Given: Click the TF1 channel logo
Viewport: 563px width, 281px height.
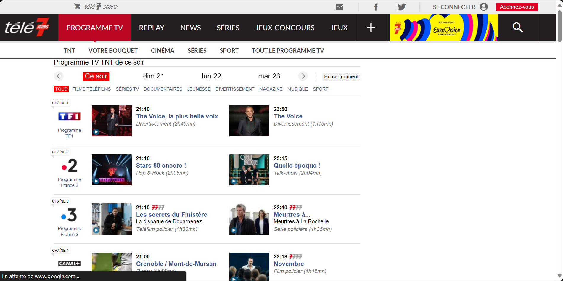Looking at the screenshot, I should (69, 116).
